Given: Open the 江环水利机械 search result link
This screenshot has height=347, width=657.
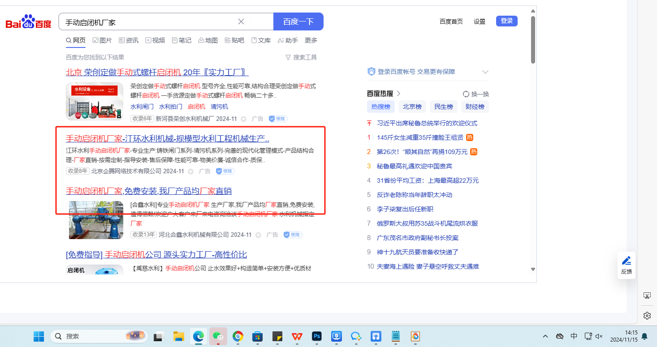Looking at the screenshot, I should pyautogui.click(x=167, y=138).
